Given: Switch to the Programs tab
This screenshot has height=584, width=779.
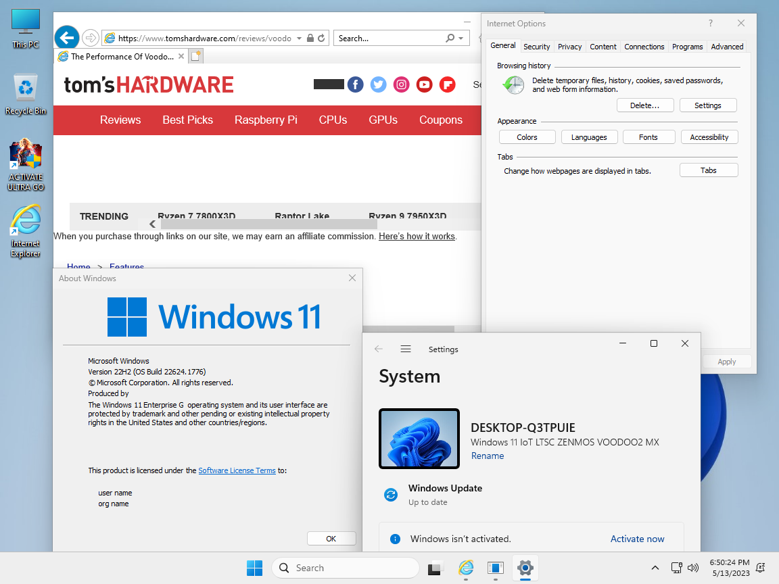Looking at the screenshot, I should (687, 47).
